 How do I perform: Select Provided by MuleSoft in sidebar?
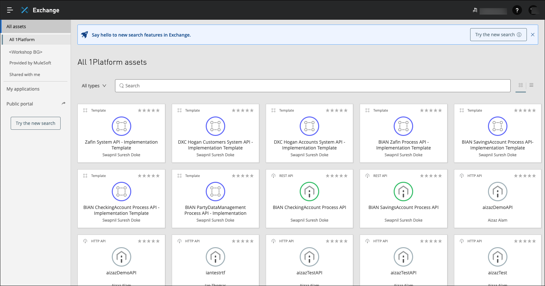tap(30, 63)
